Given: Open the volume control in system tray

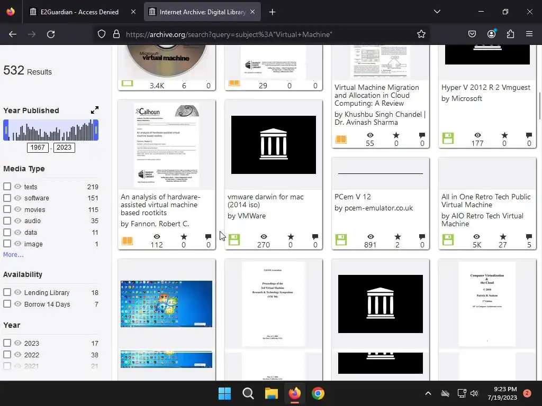Looking at the screenshot, I should coord(474,393).
